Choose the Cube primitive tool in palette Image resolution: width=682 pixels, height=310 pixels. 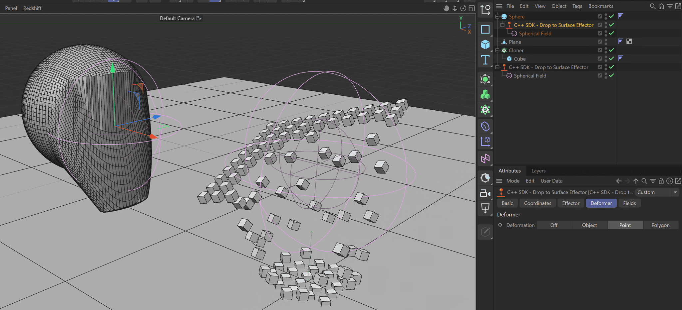pyautogui.click(x=485, y=45)
